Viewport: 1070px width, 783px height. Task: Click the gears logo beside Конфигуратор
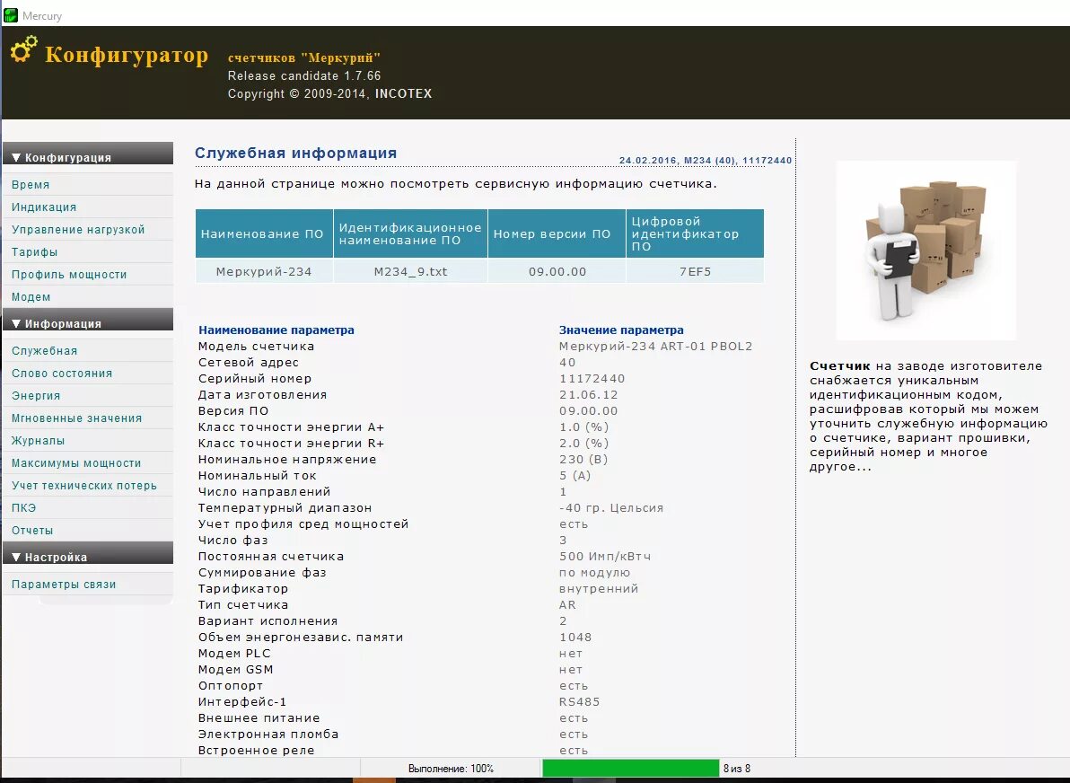pyautogui.click(x=23, y=49)
